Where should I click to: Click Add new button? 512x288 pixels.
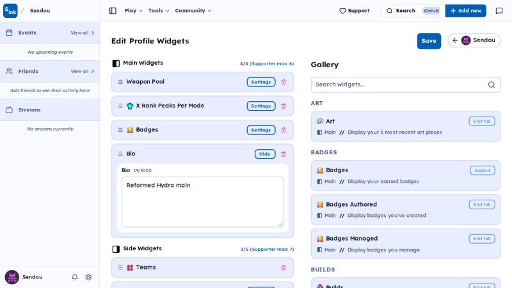point(465,11)
